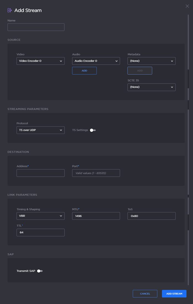Click the destination Address field
The height and width of the screenshot is (304, 193).
[x=41, y=173]
